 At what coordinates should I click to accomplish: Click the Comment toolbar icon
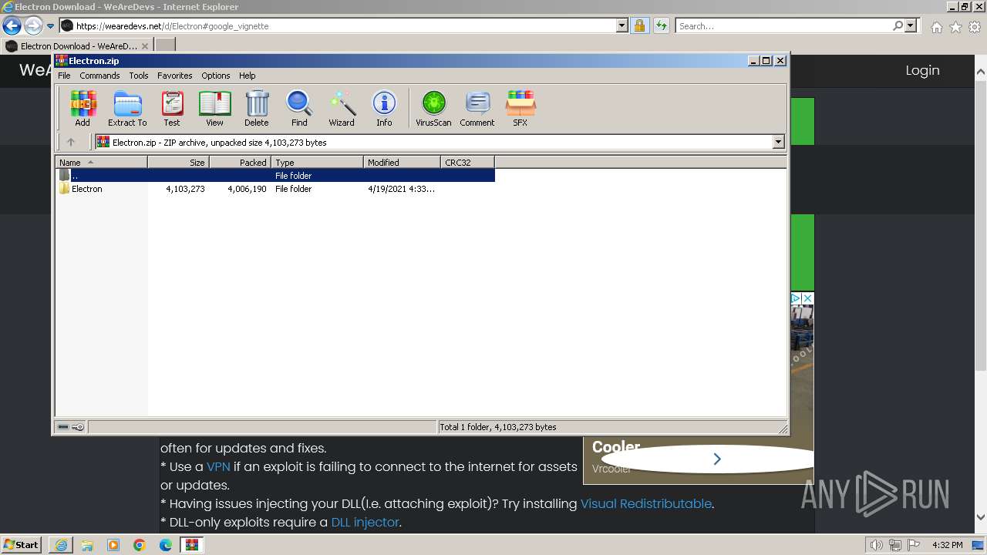tap(477, 108)
